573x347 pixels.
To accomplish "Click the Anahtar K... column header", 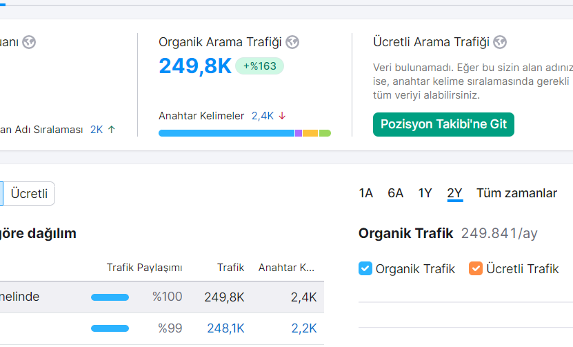I will point(287,268).
